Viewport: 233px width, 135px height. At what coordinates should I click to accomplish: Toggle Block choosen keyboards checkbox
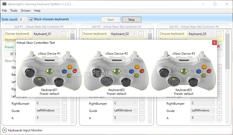[31, 19]
